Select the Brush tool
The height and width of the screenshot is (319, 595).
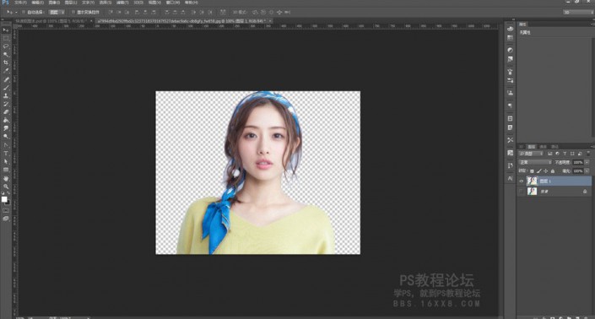click(x=6, y=88)
